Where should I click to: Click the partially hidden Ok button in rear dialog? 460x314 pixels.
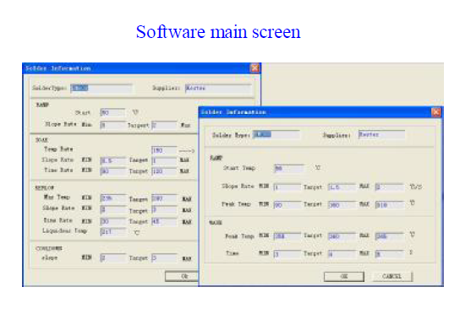182,276
